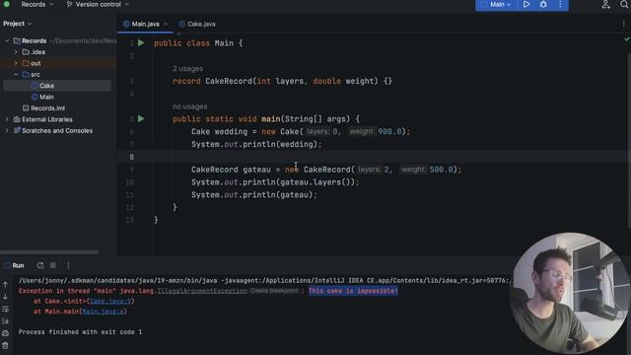
Task: Start debugging with the bug icon
Action: point(543,4)
